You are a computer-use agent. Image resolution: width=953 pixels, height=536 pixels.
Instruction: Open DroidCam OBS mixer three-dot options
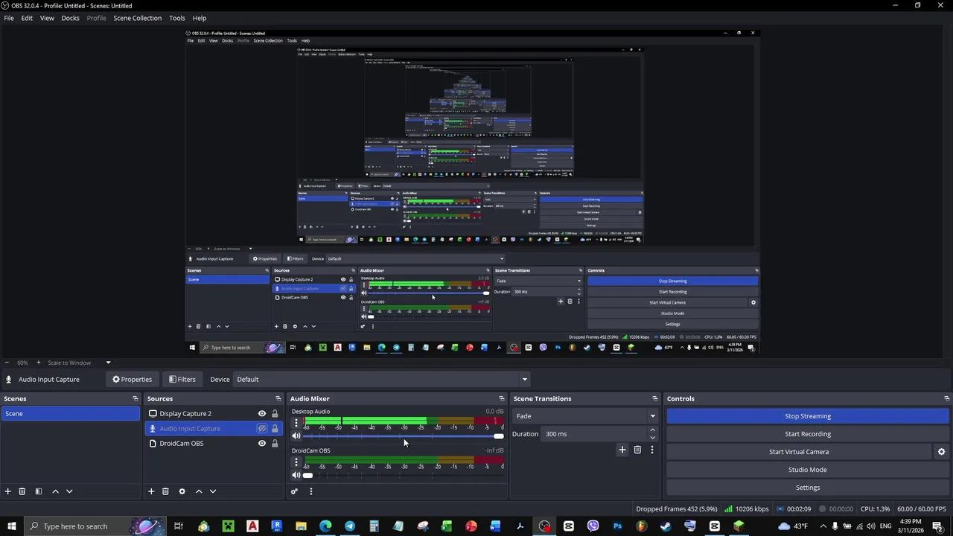296,462
